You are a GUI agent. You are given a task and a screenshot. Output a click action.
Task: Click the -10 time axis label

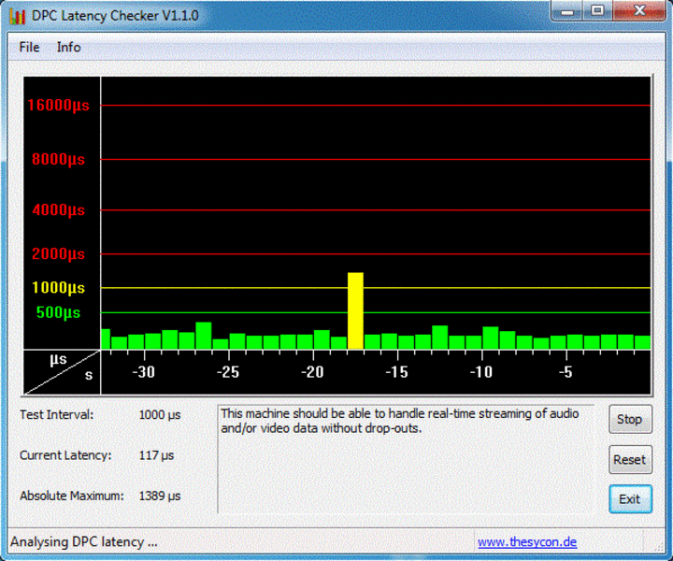pyautogui.click(x=481, y=372)
